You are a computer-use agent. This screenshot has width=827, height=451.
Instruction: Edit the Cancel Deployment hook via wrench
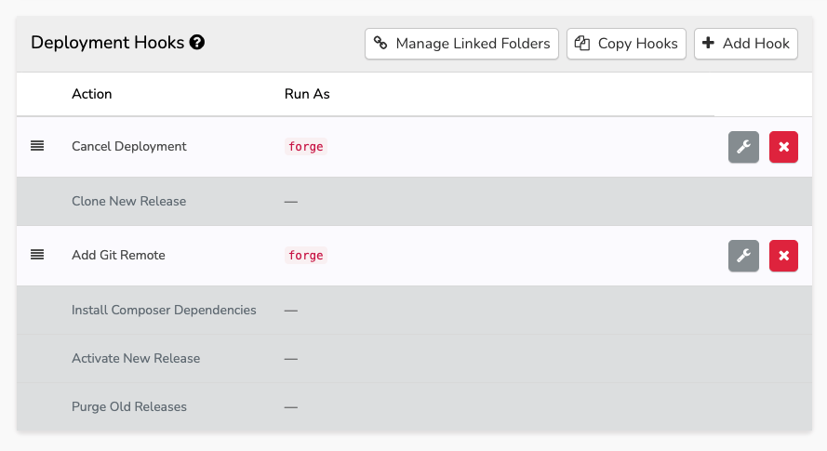pyautogui.click(x=743, y=147)
